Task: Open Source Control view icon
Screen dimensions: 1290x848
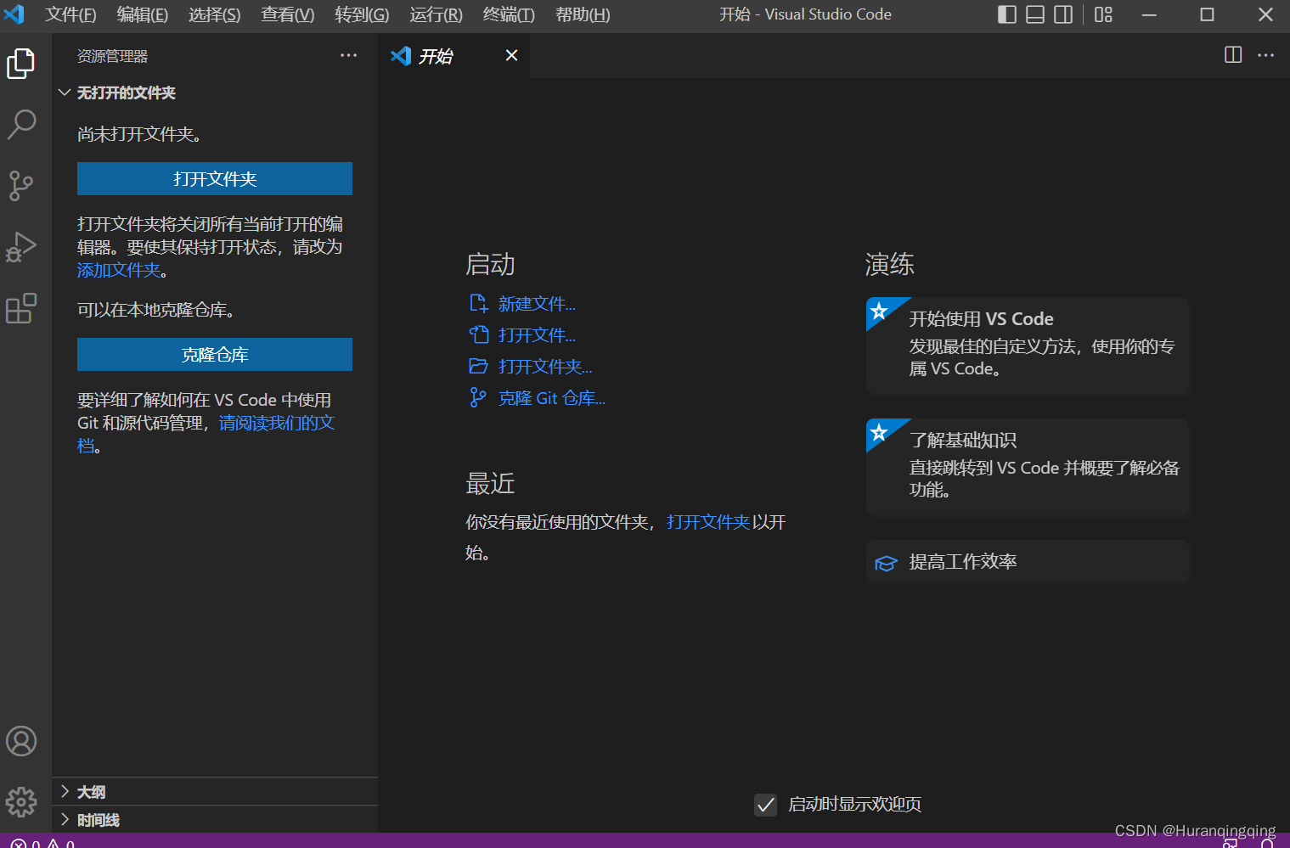Action: (21, 185)
